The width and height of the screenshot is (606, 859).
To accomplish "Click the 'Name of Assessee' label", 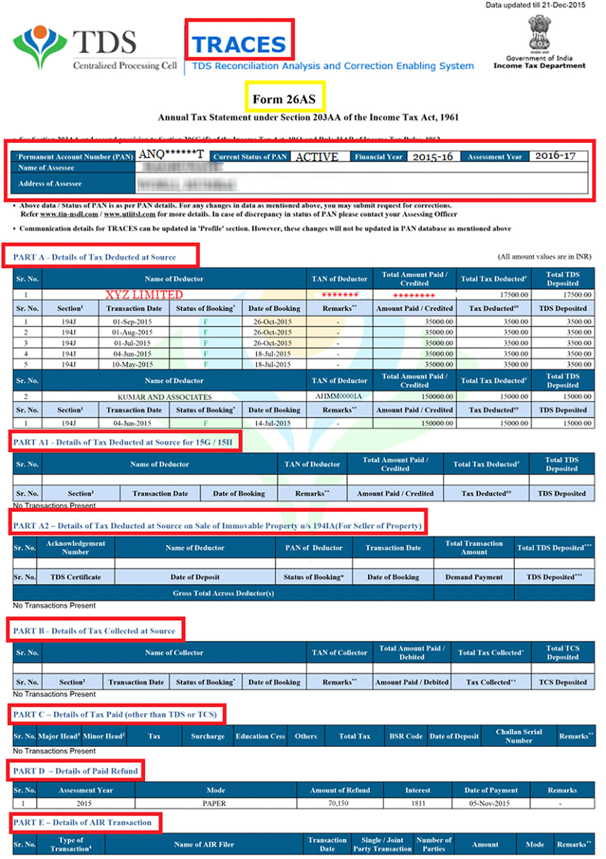I will [46, 167].
